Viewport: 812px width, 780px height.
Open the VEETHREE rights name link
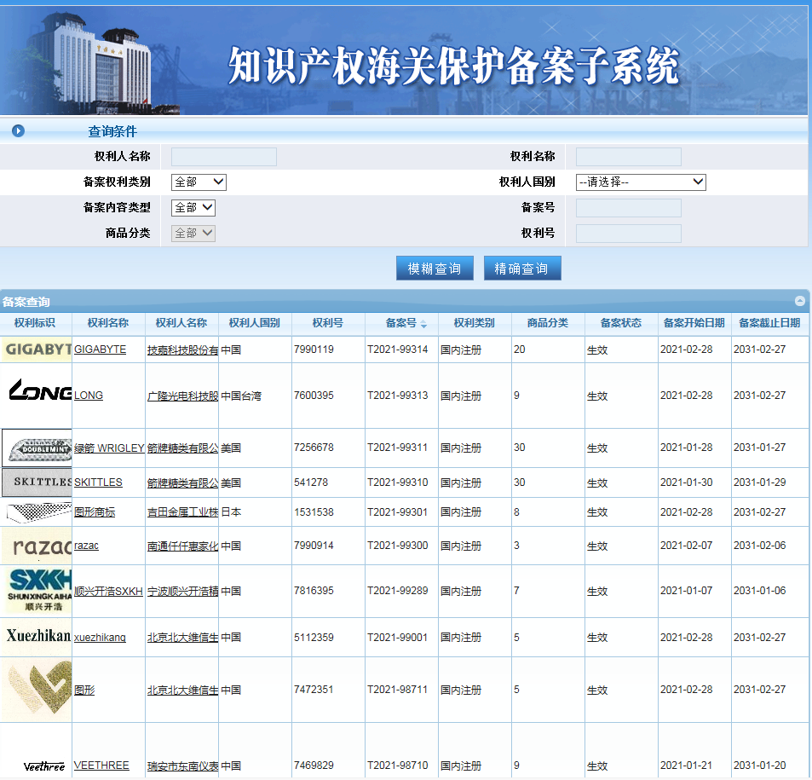(101, 766)
